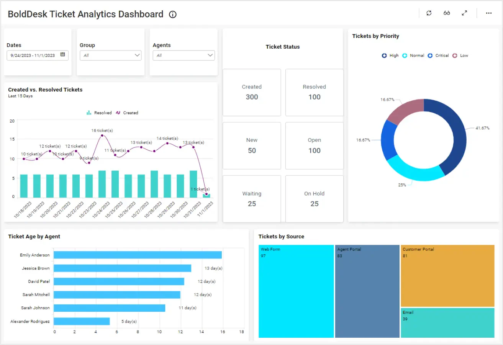Expand the Agents dropdown
The image size is (503, 345).
pyautogui.click(x=184, y=56)
